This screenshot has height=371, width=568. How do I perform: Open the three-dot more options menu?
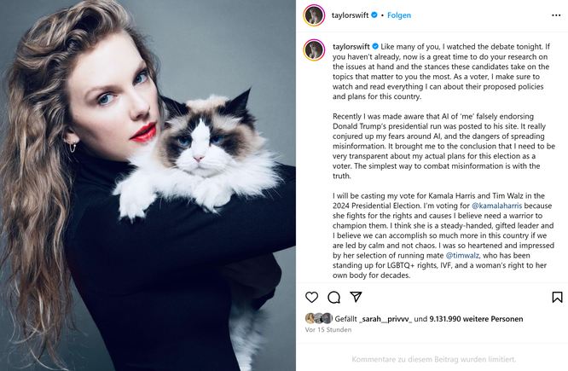(556, 15)
